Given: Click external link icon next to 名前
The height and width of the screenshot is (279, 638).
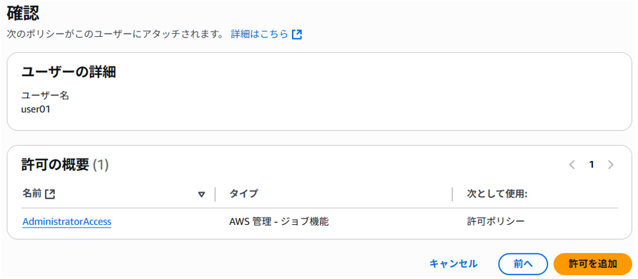Looking at the screenshot, I should pos(50,194).
